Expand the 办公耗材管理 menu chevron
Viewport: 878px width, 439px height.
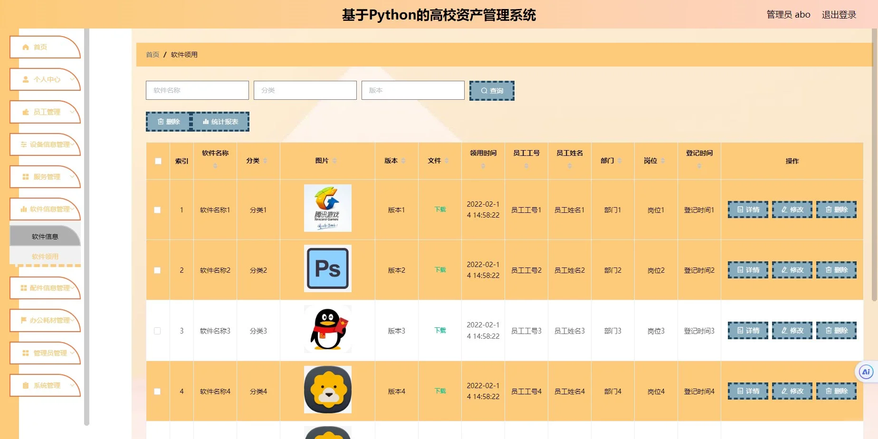tap(72, 320)
